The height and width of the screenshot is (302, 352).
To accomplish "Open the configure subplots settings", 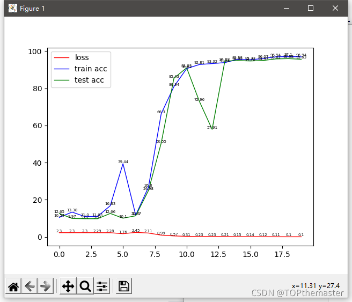I will tap(102, 286).
